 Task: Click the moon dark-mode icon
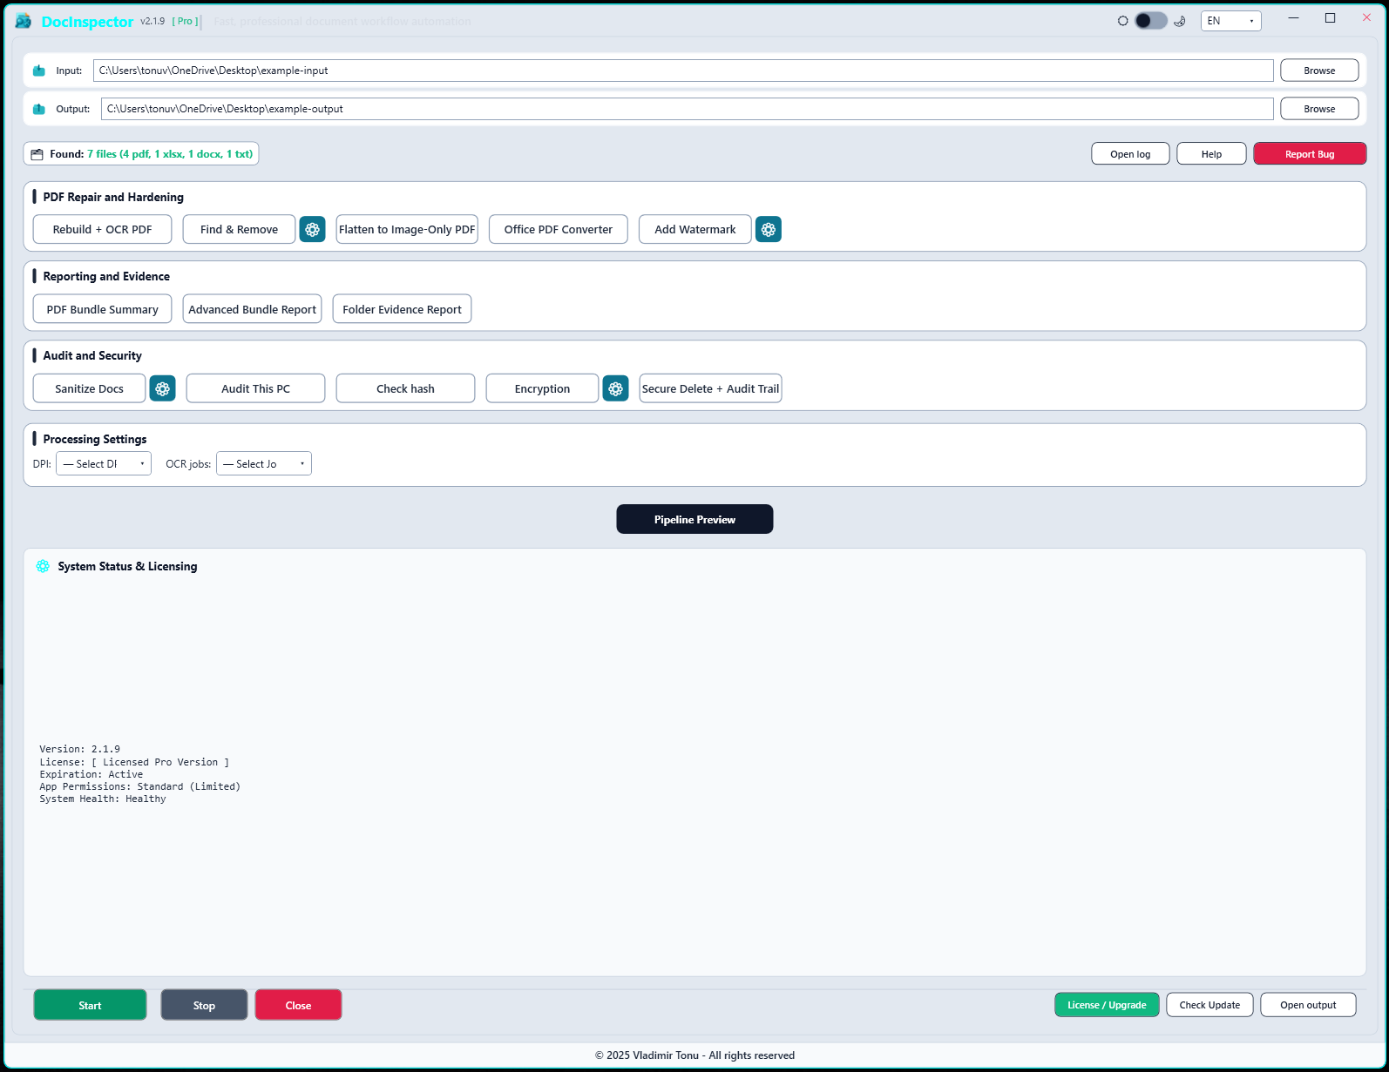tap(1179, 21)
